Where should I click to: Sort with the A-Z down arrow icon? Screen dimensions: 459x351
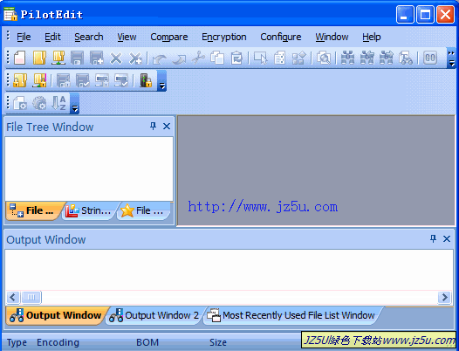coord(58,103)
